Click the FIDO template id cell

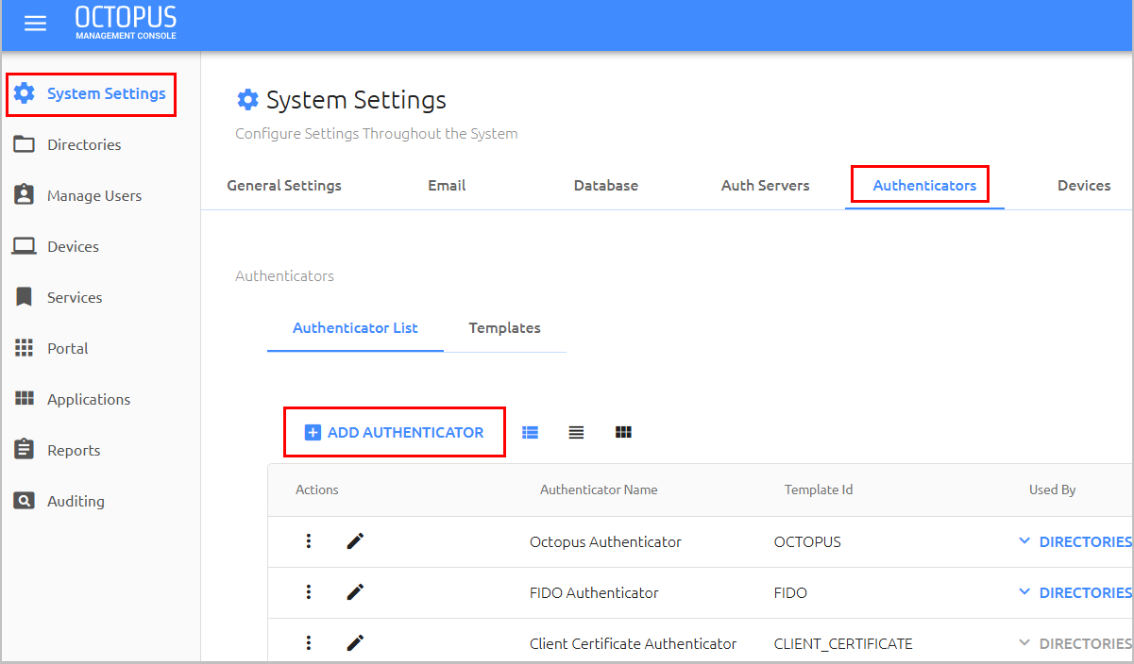pyautogui.click(x=790, y=592)
